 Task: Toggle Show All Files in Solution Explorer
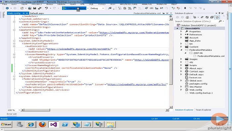217,17
